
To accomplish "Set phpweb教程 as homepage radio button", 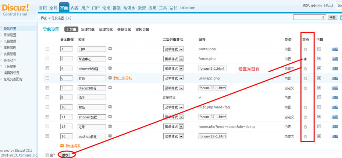I will (x=305, y=69).
